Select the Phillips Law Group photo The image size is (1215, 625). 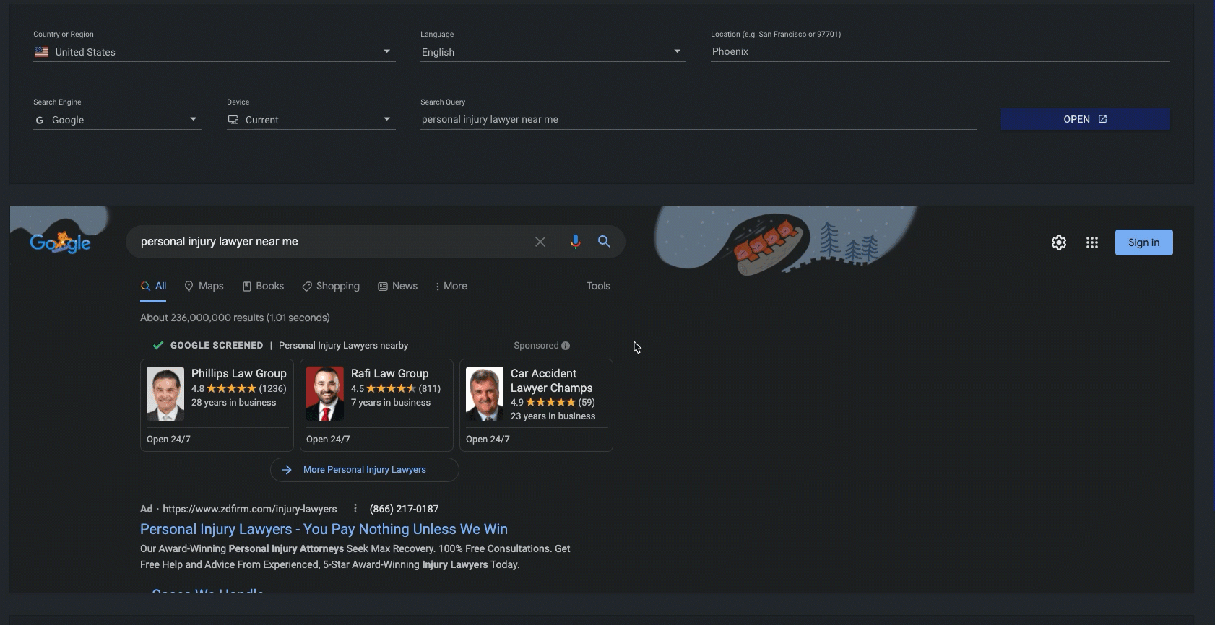pyautogui.click(x=165, y=393)
